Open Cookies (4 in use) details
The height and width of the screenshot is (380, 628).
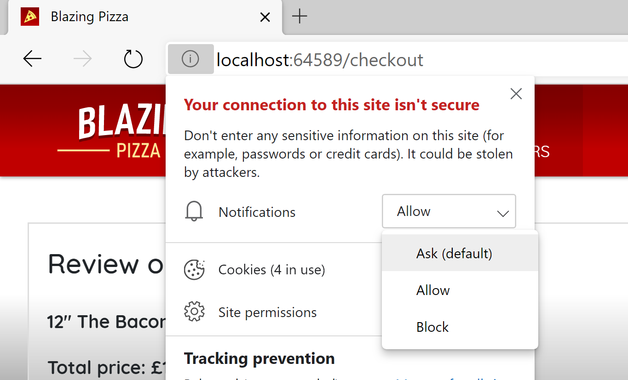271,270
